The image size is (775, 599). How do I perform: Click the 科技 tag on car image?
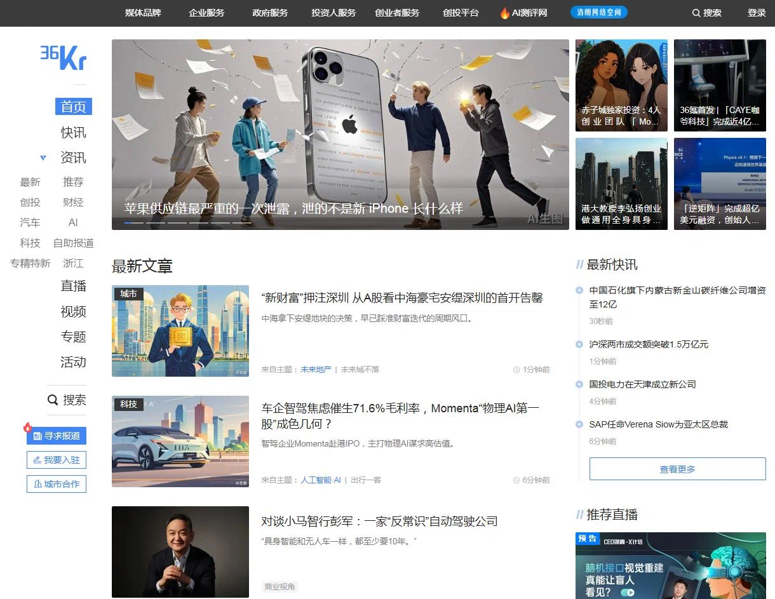point(129,404)
